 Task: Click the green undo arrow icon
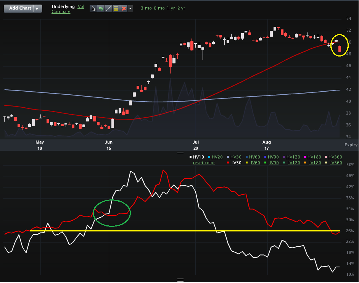101,8
